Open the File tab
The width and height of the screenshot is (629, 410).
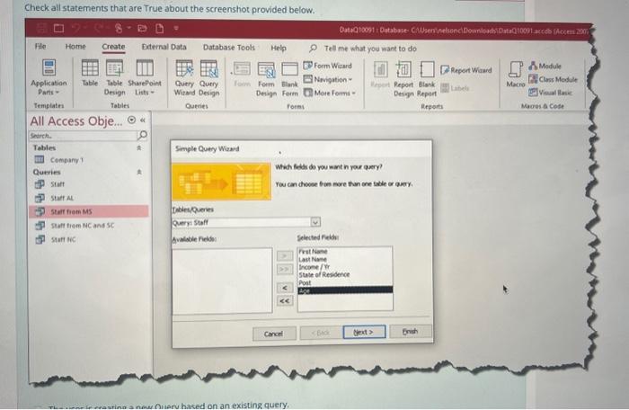[x=40, y=46]
